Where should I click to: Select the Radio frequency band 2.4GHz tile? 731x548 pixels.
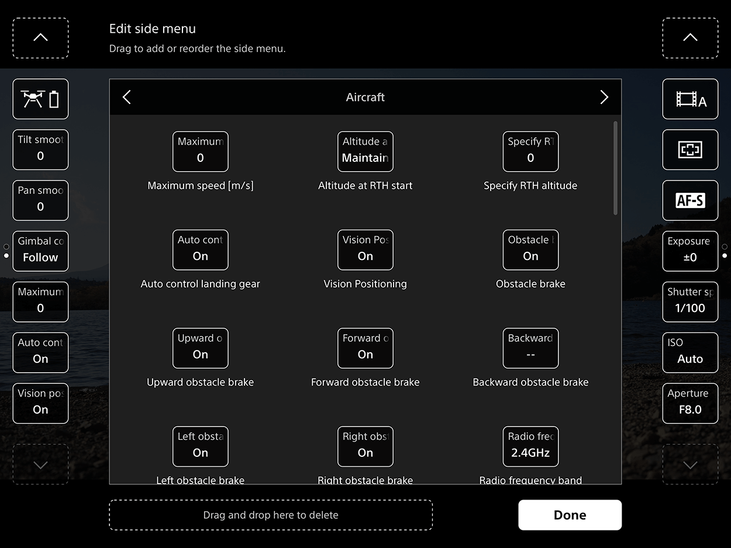[530, 446]
